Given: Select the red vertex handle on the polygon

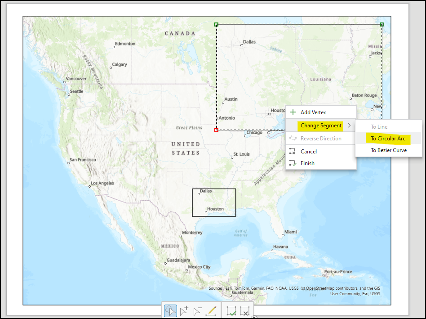Looking at the screenshot, I should pos(216,130).
